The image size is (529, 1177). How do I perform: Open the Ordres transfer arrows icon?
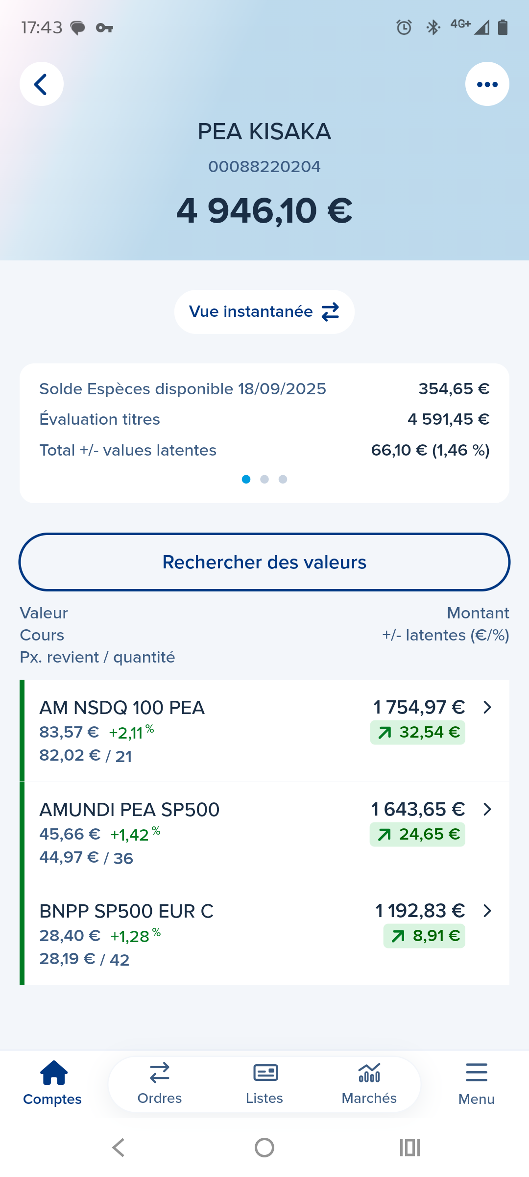point(160,1073)
